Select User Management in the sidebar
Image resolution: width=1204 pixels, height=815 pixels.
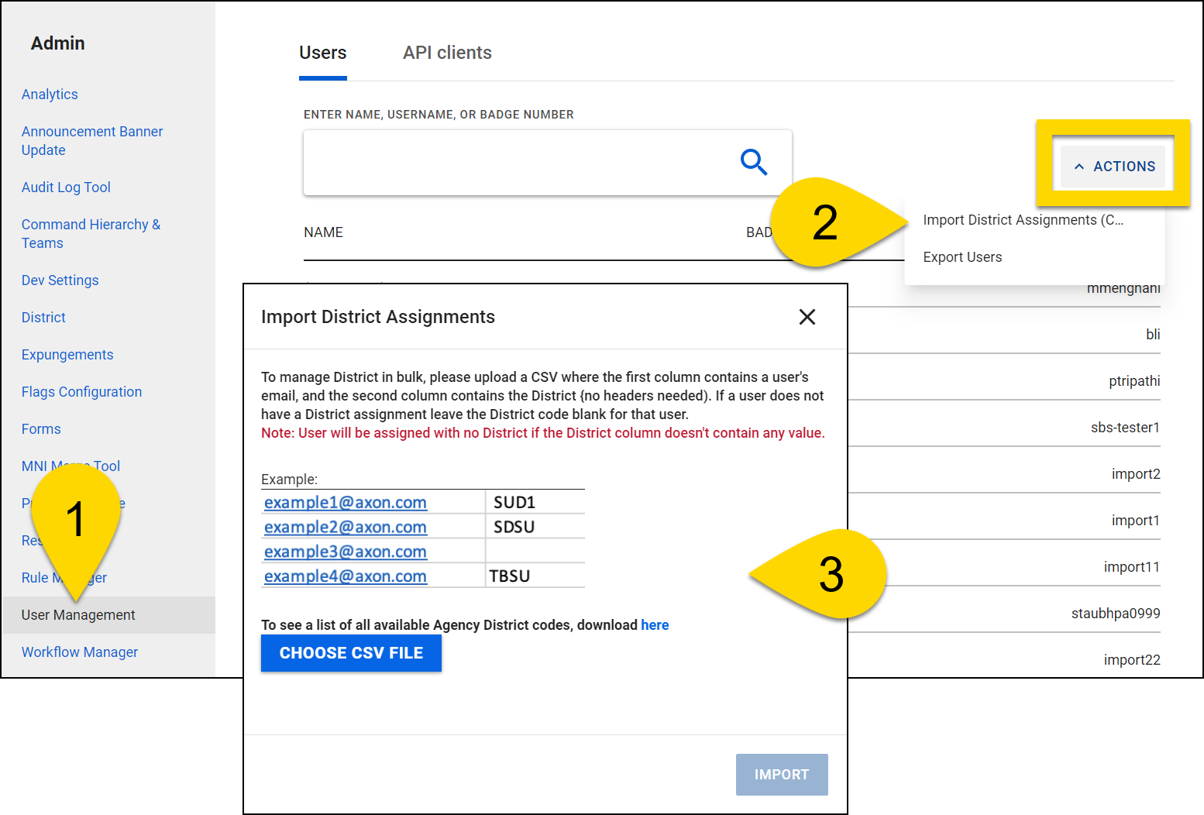pyautogui.click(x=77, y=614)
